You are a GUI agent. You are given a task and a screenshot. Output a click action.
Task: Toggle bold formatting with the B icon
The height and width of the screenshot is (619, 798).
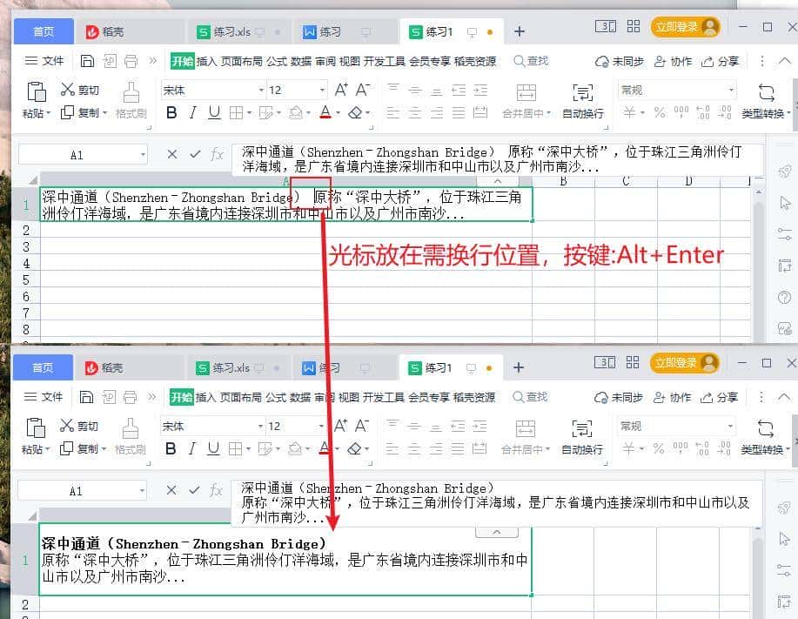click(171, 111)
